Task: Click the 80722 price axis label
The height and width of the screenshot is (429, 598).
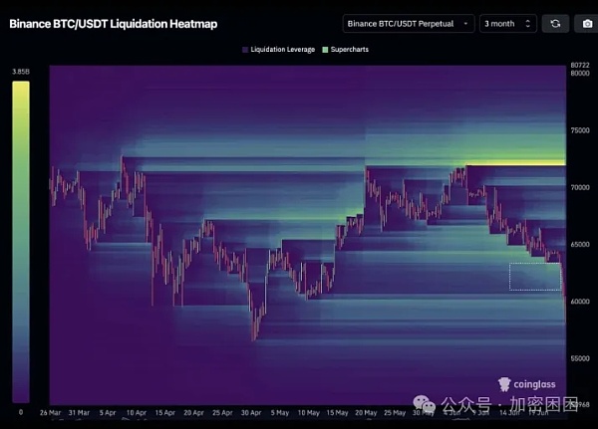Action: click(x=580, y=65)
